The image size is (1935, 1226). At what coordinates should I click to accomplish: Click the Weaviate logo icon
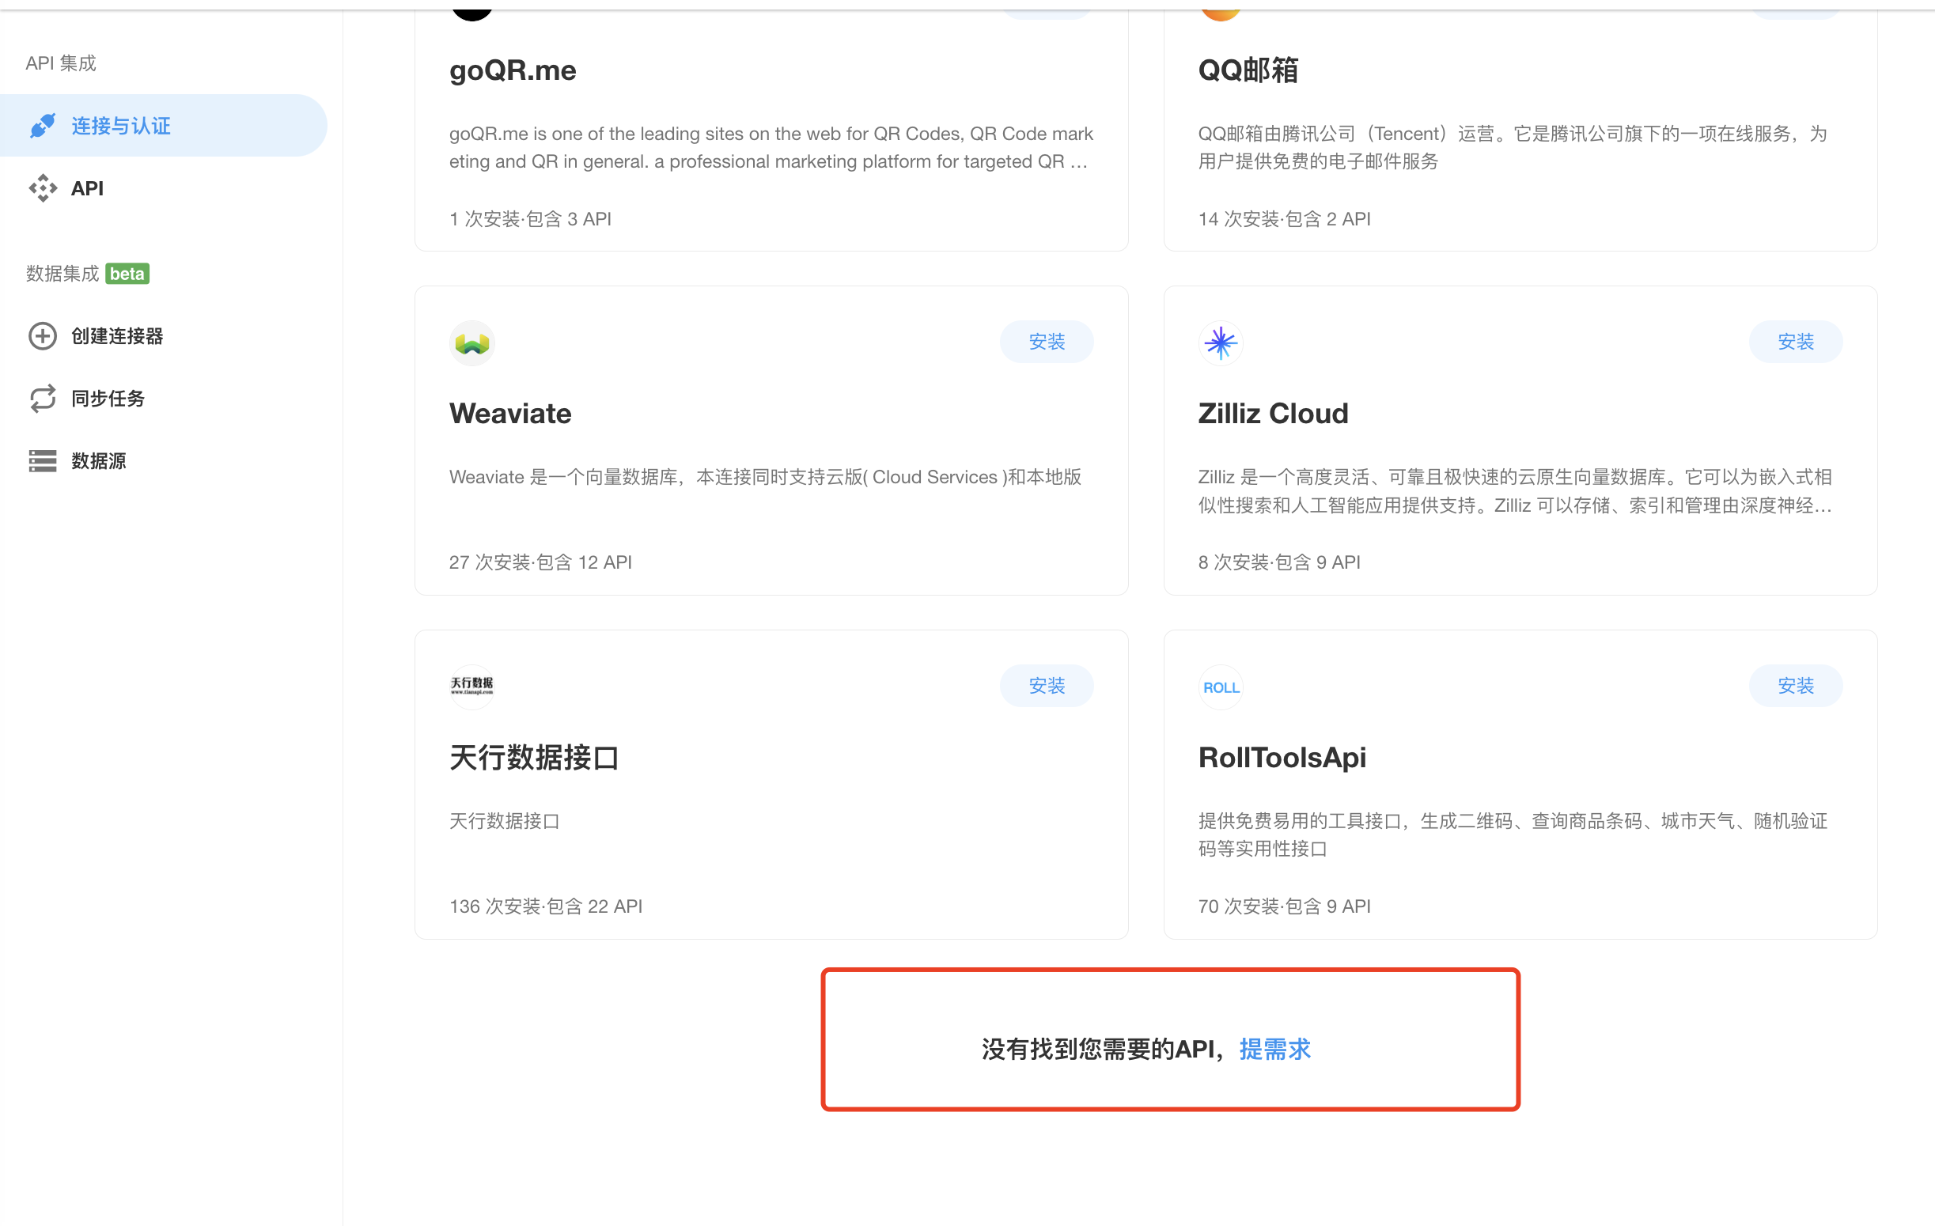(x=471, y=344)
